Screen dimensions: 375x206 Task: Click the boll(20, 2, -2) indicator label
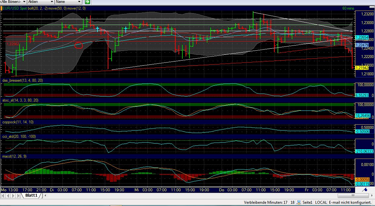[38, 8]
